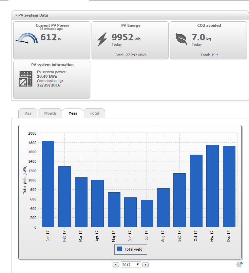Screen dimensions: 249x273
Task: Go to next year arrow
Action: pos(146,265)
